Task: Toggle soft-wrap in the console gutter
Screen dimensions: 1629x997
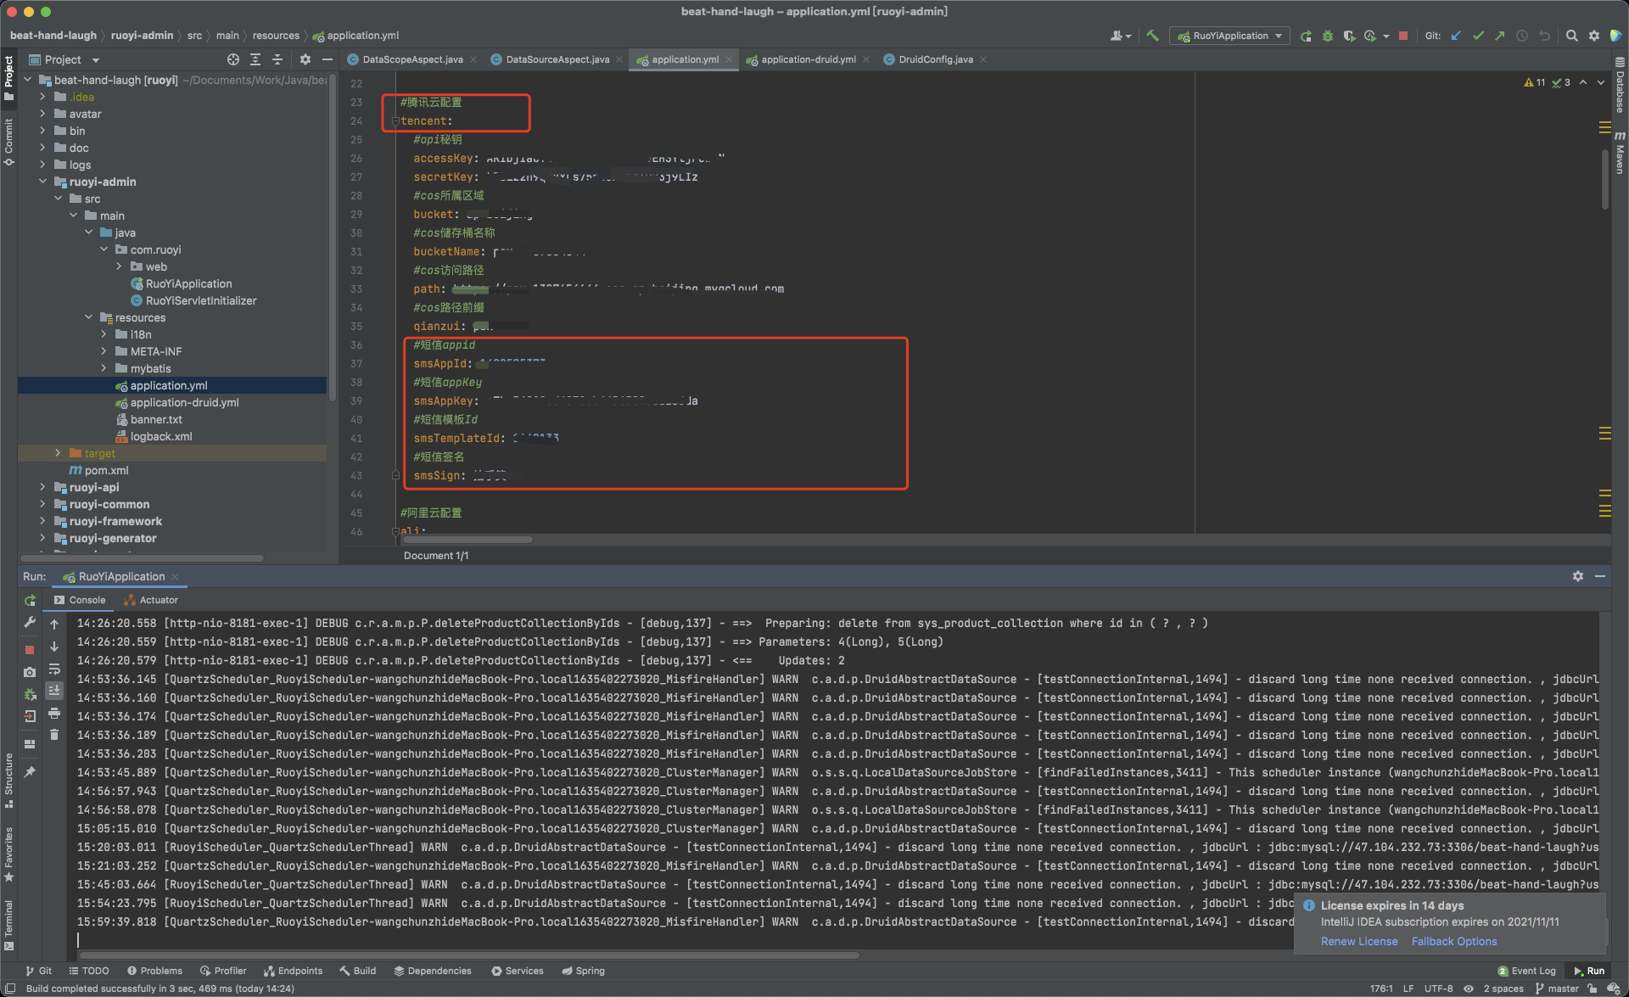Action: [x=54, y=669]
